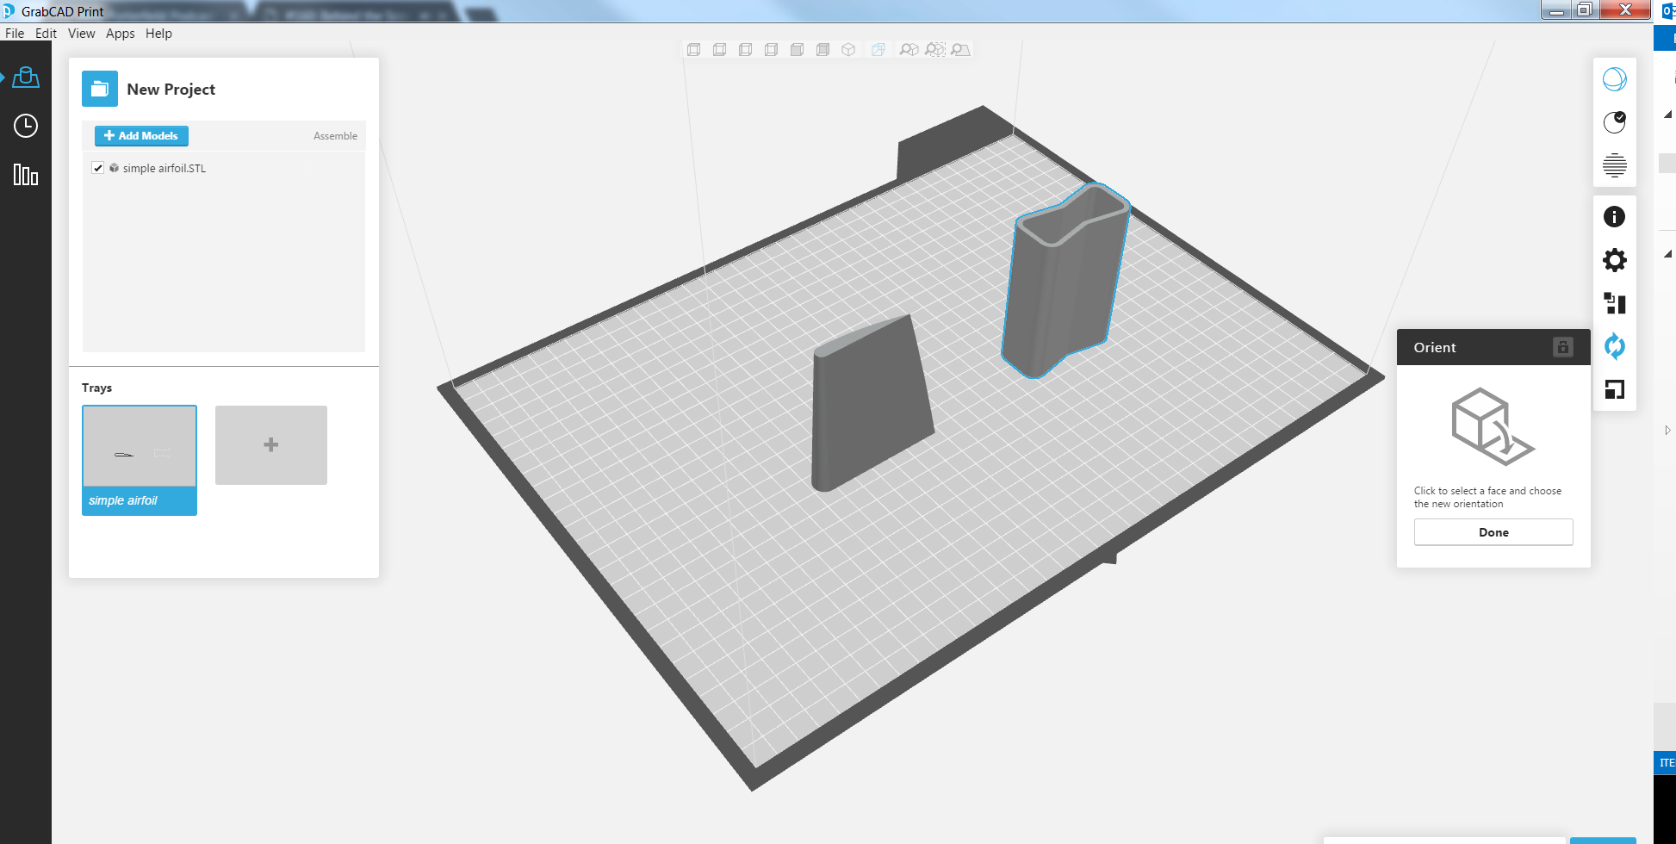
Task: Open the print Settings gear icon
Action: [x=1615, y=260]
